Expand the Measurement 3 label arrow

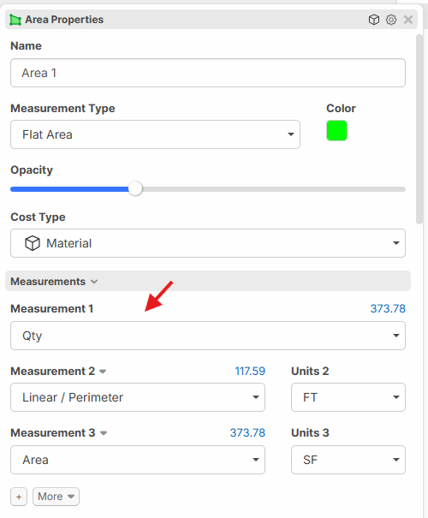coord(104,433)
